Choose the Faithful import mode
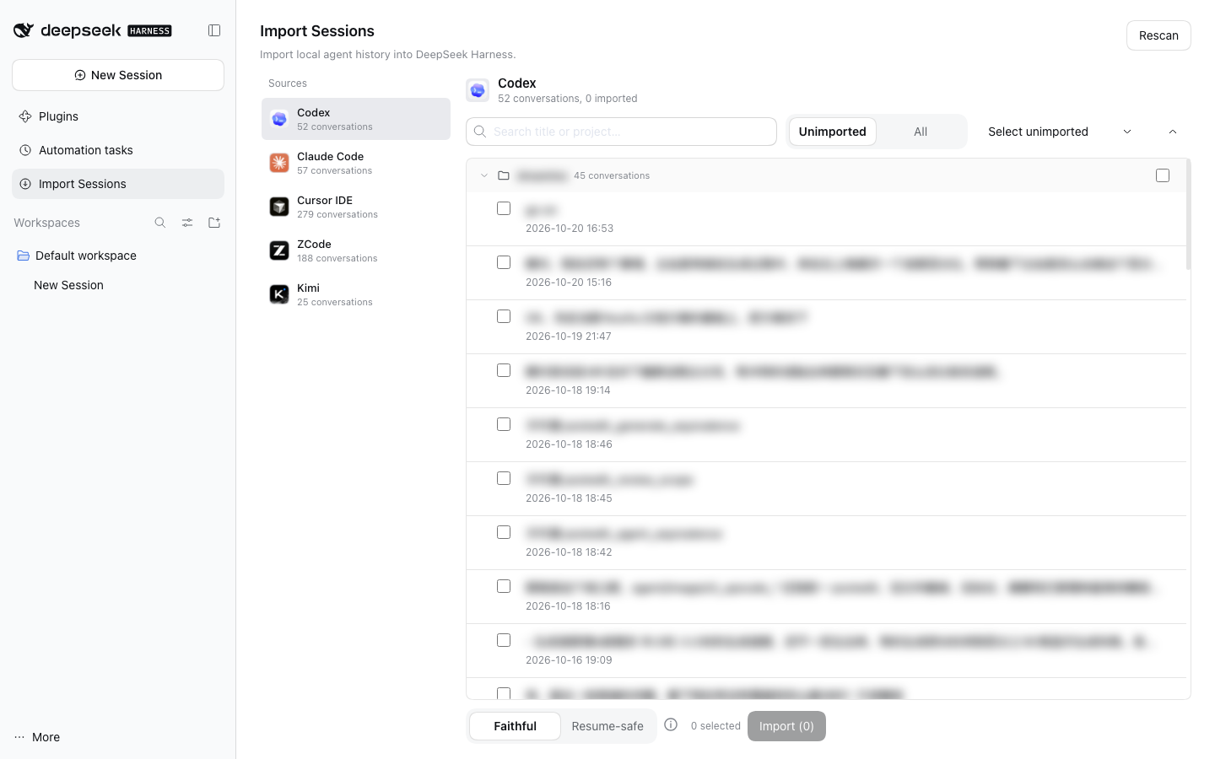Screen dimensions: 1215x759 pos(515,726)
